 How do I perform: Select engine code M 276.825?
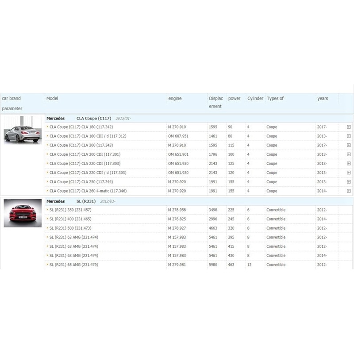click(177, 219)
